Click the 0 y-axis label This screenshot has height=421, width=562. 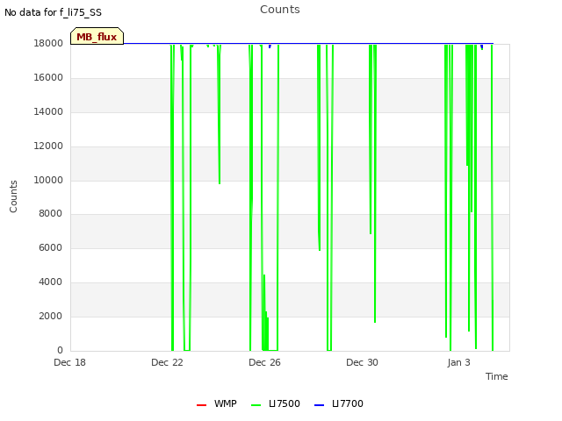tap(60, 350)
